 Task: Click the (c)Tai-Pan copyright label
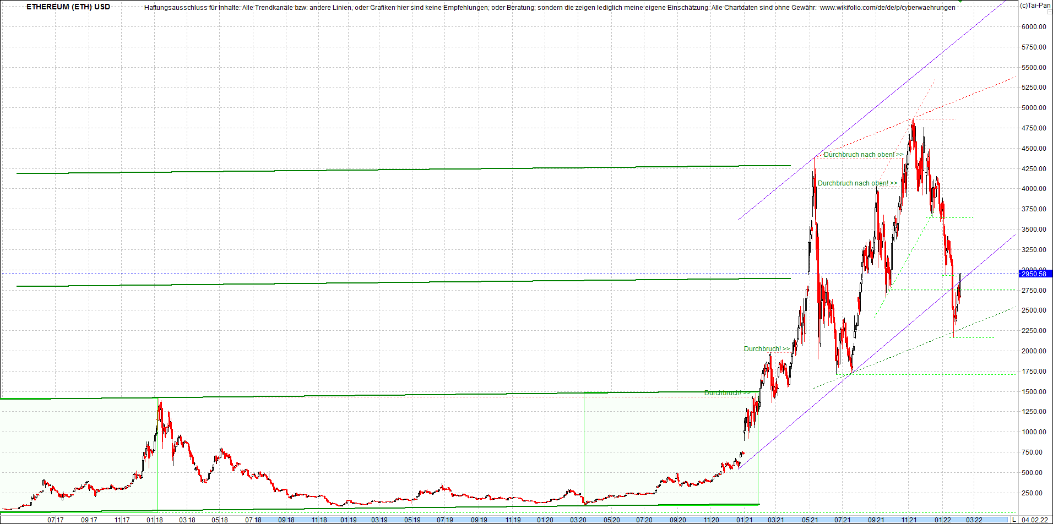pyautogui.click(x=1034, y=5)
